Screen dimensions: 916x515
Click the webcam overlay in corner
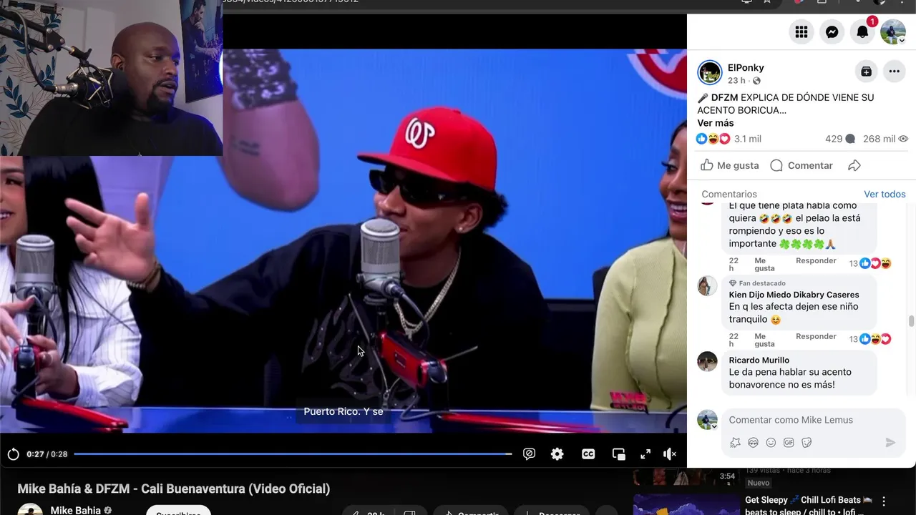111,77
